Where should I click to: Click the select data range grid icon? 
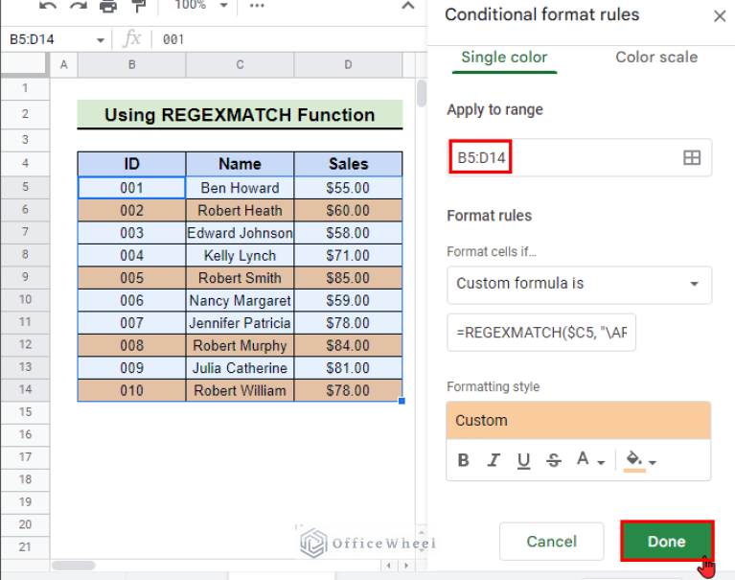click(x=691, y=158)
